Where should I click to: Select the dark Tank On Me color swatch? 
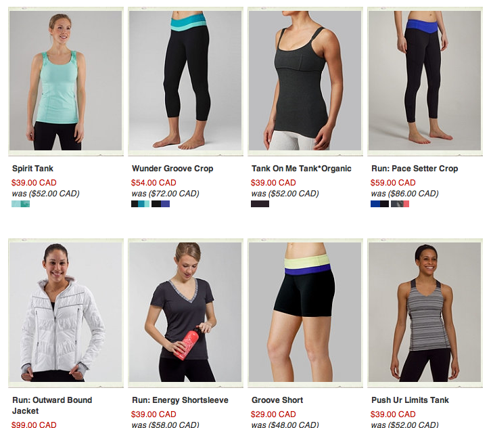(x=260, y=204)
